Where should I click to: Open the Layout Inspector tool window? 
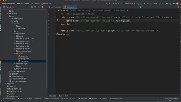point(172,99)
